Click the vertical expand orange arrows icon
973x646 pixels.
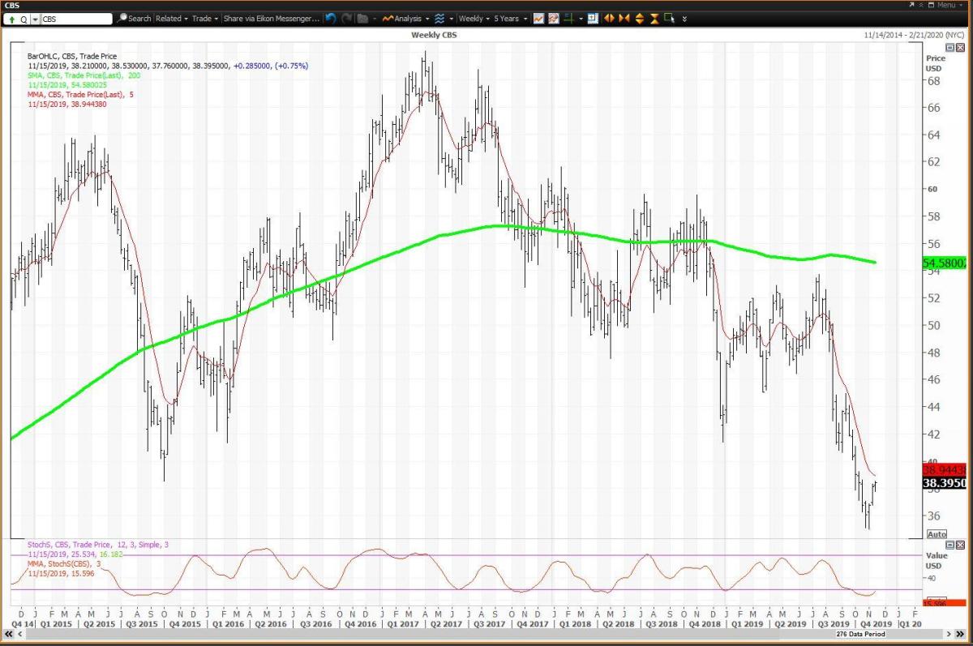(639, 18)
